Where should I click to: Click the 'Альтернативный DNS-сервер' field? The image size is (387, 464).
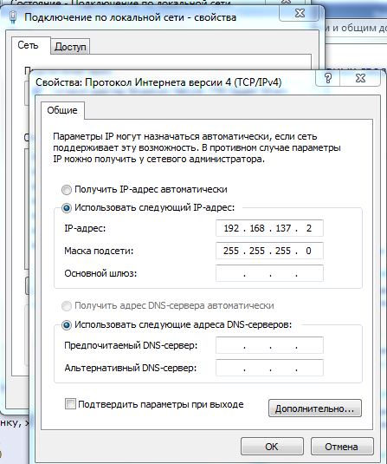click(x=269, y=368)
